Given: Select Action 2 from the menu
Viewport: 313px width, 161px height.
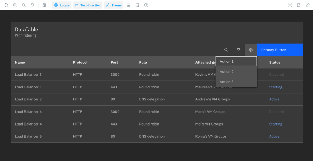Looking at the screenshot, I should 236,72.
